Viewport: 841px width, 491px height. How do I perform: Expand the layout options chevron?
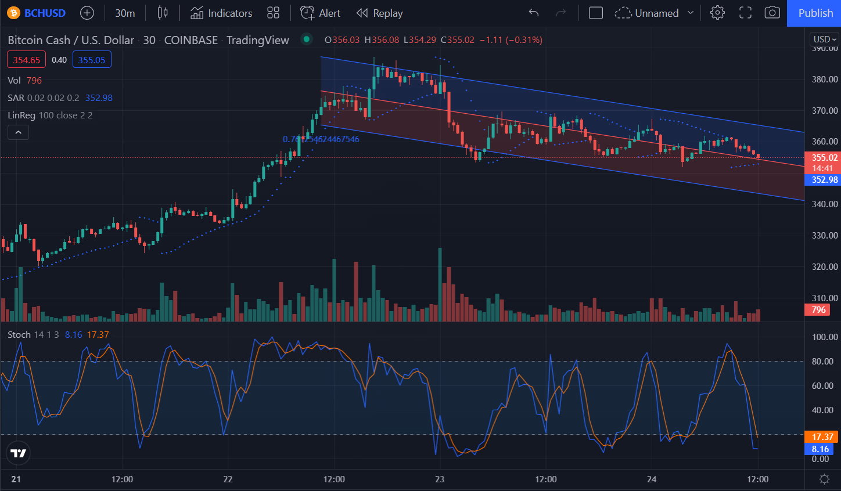691,13
